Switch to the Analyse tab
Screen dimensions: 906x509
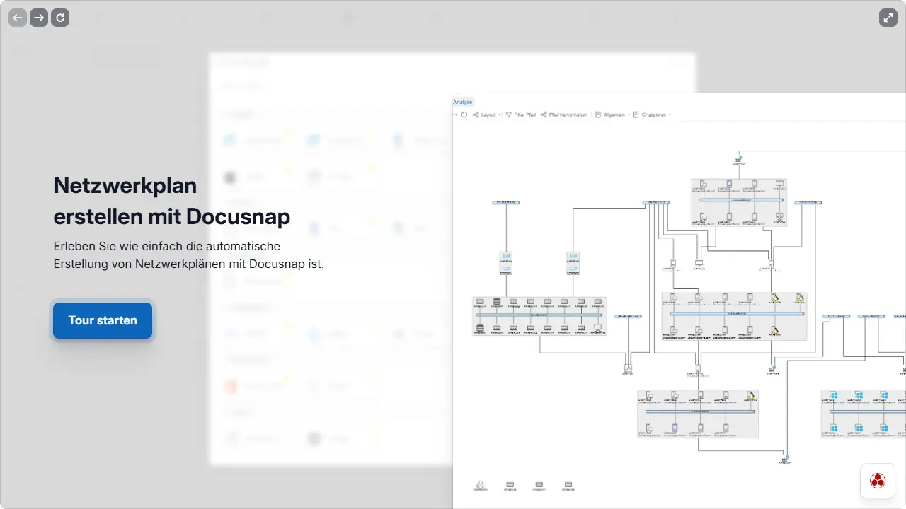[x=463, y=103]
